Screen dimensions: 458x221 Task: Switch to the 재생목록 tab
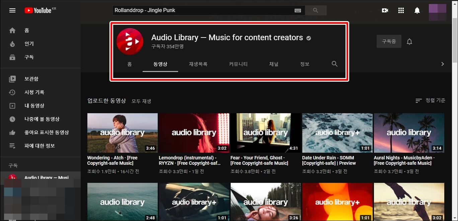(198, 64)
